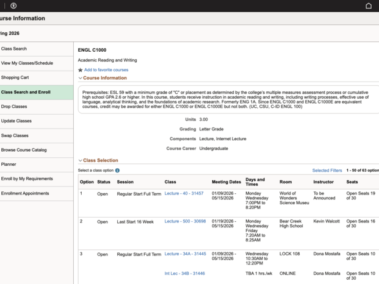Select LOCK 108 room cell
This screenshot has height=284, width=379.
289,254
